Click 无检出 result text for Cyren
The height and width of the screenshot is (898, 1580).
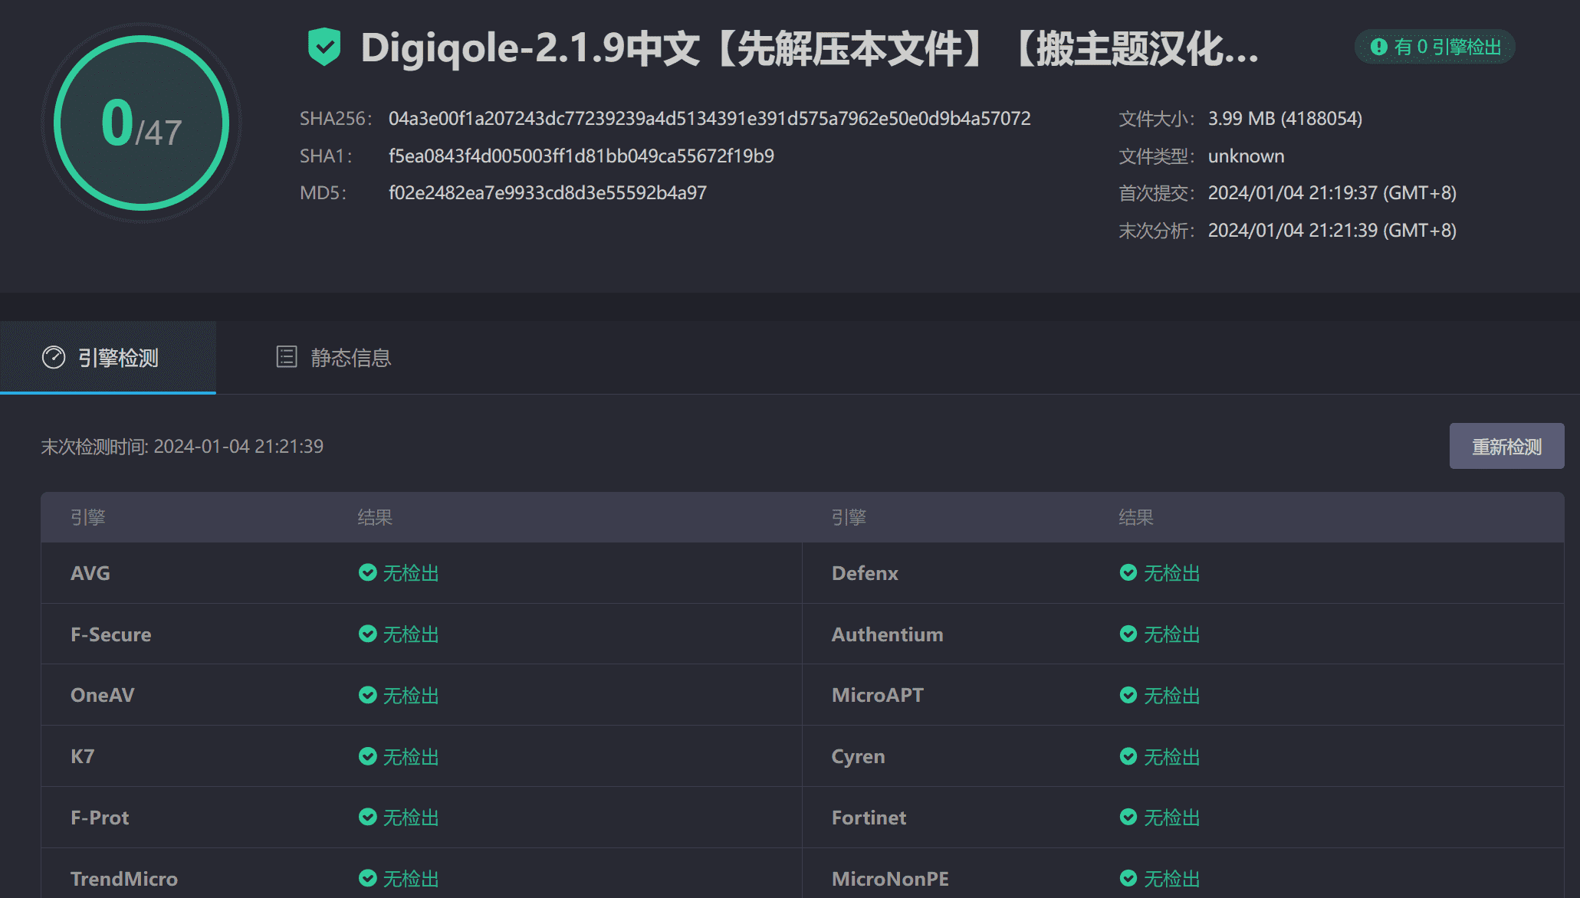(1172, 757)
